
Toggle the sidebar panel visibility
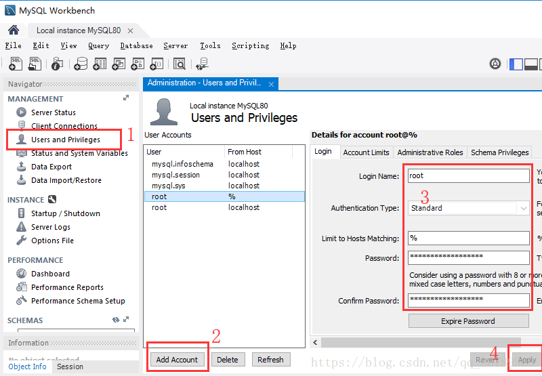tap(516, 64)
